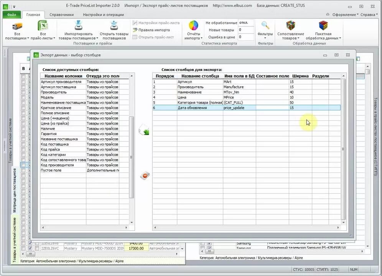The image size is (382, 276).
Task: Select export row Категория товара (полная)
Action: pyautogui.click(x=247, y=103)
